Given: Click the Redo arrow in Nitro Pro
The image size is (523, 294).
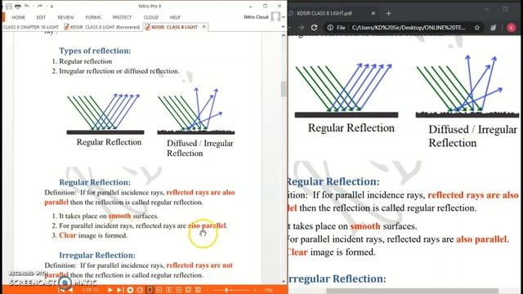Looking at the screenshot, I should click(x=40, y=7).
